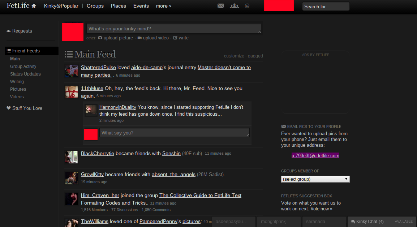This screenshot has width=417, height=227.
Task: Click the Main Feed list icon
Action: click(69, 54)
